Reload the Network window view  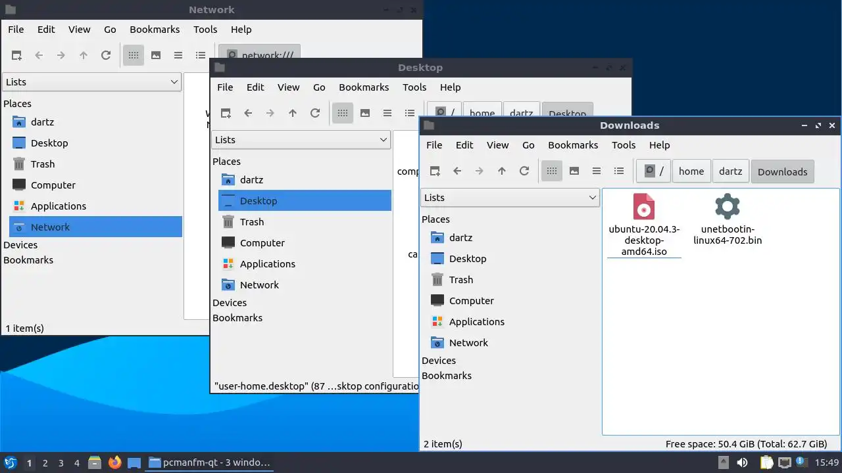[106, 55]
